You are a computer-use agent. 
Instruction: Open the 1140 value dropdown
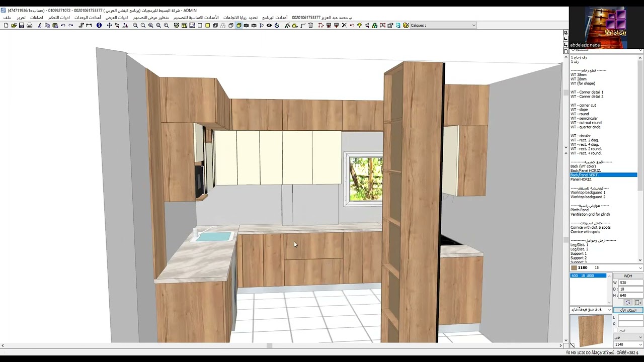[x=628, y=344]
